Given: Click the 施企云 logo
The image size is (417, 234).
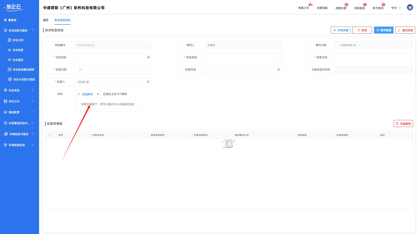Looking at the screenshot, I should 14,7.
